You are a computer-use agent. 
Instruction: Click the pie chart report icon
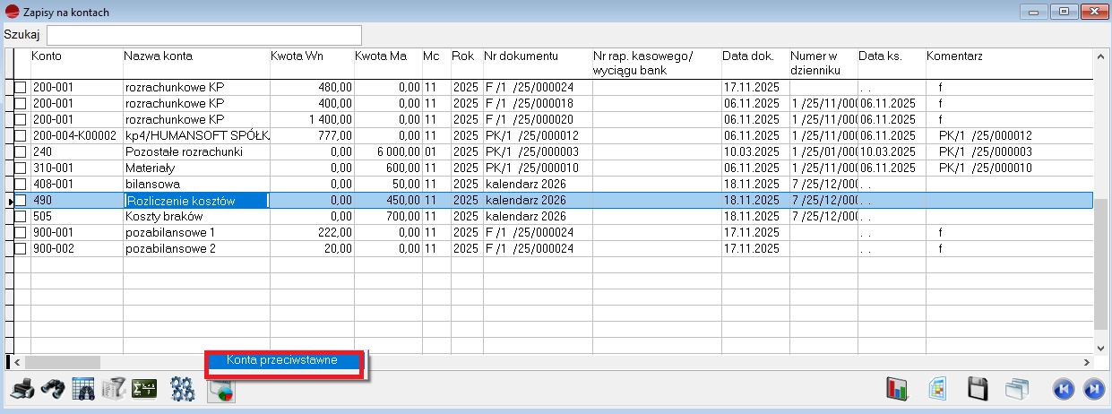pos(220,391)
